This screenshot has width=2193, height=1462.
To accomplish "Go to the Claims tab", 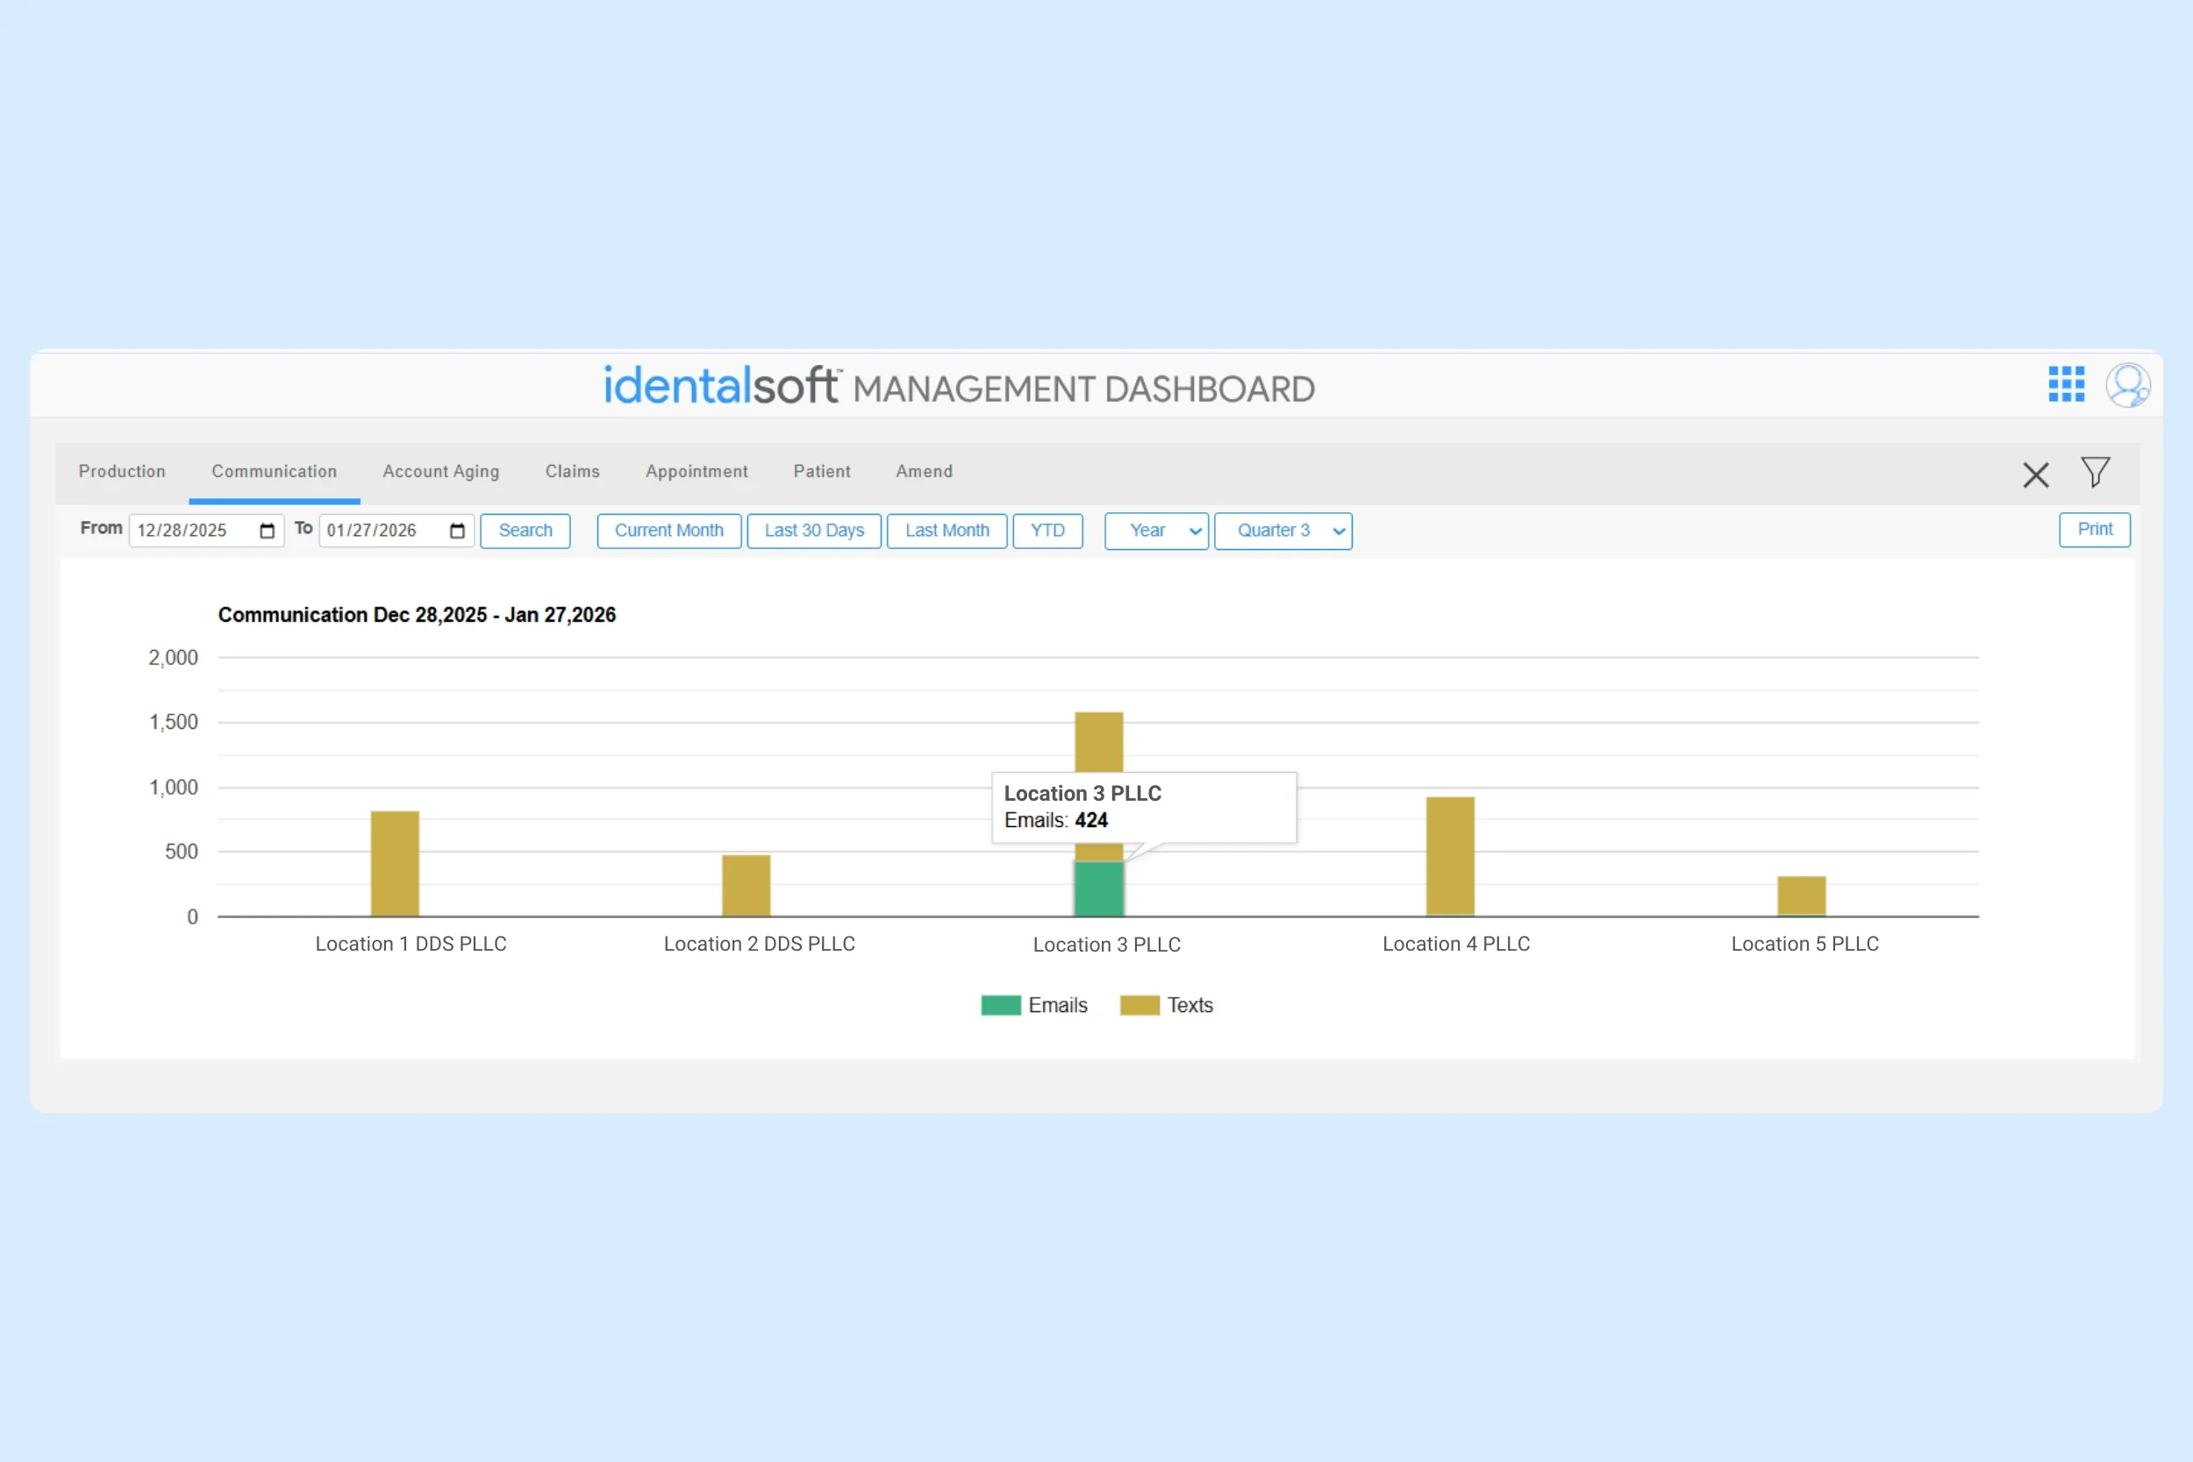I will point(573,472).
